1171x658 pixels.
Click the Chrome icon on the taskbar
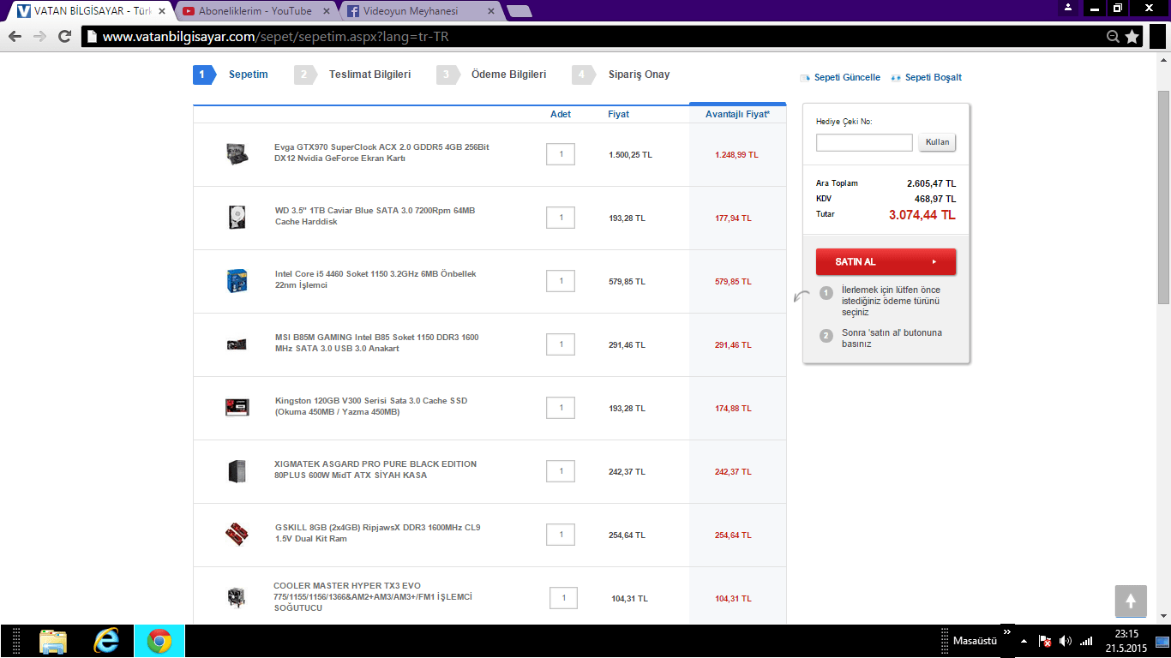159,641
